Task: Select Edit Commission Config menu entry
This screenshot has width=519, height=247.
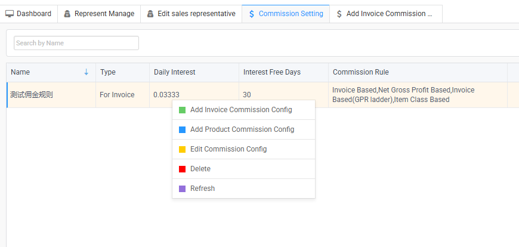Action: pos(228,149)
